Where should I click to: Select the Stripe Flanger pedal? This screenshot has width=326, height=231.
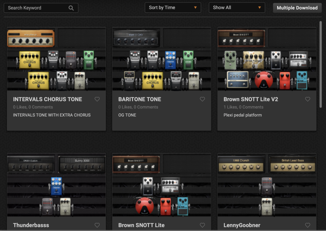pos(253,60)
